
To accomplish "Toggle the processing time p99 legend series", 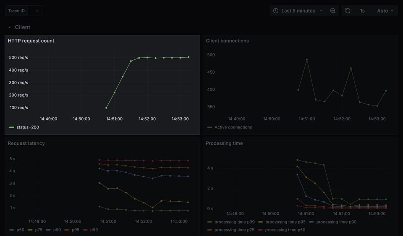I will (x=234, y=222).
